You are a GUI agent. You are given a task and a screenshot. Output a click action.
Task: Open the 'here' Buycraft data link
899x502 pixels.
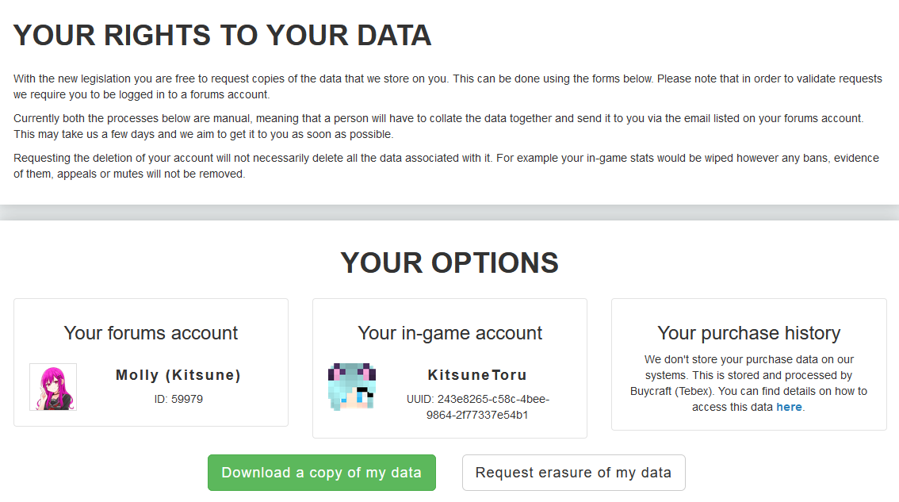[x=789, y=407]
